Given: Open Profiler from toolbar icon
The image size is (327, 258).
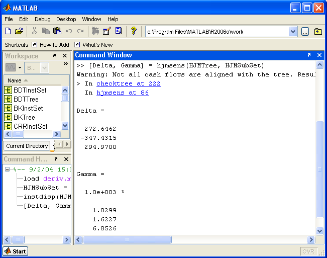Looking at the screenshot, I should point(119,31).
